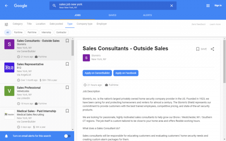Clear the search query with the X icon
This screenshot has height=141, width=226.
point(171,5)
